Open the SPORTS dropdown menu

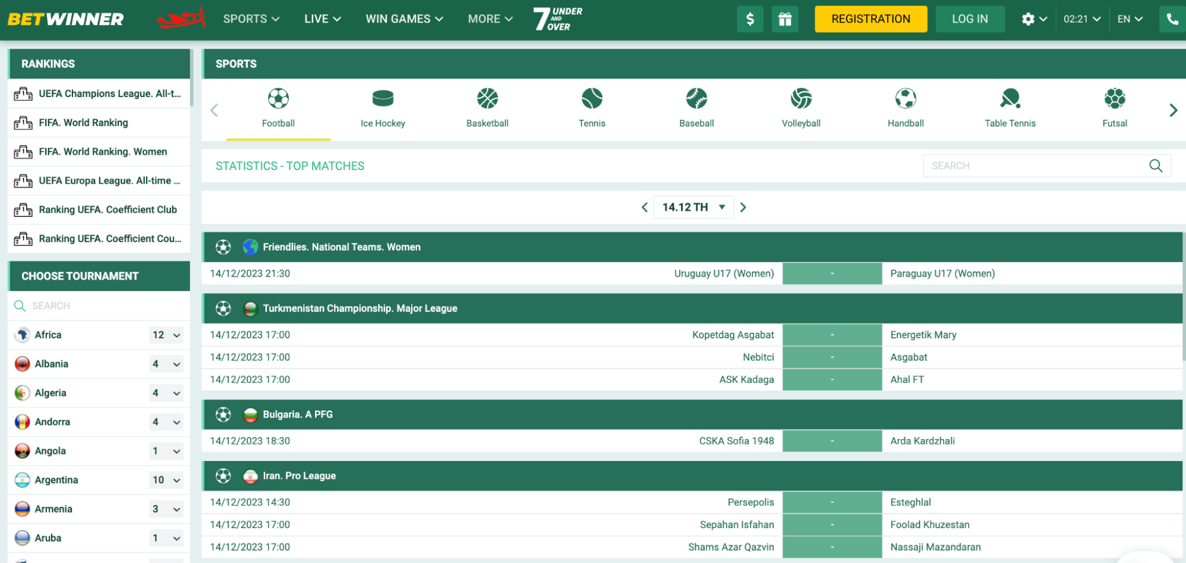pyautogui.click(x=251, y=19)
